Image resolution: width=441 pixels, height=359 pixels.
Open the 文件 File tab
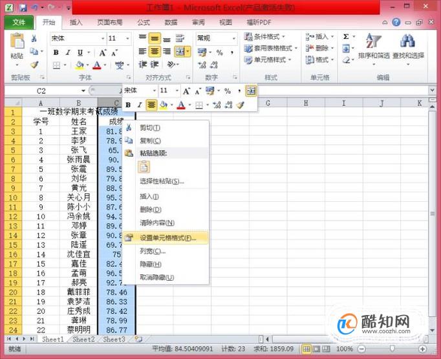coord(19,22)
